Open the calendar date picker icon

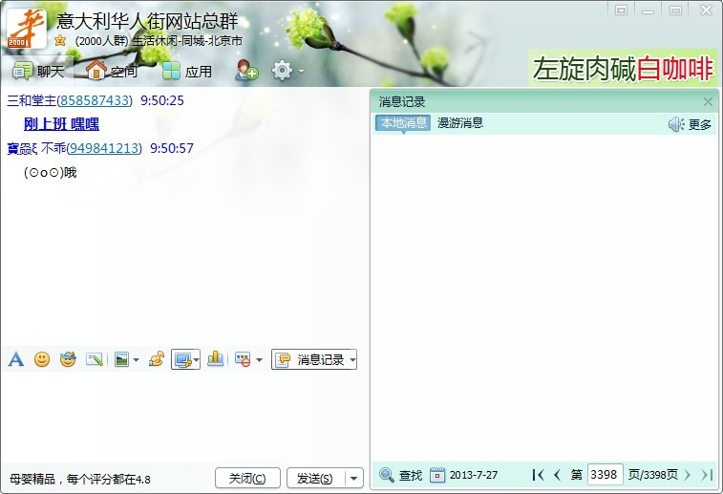(437, 475)
